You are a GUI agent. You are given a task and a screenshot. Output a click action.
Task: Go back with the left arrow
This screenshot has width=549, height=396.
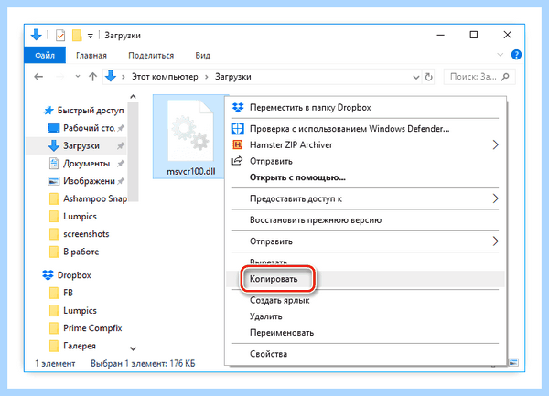pos(38,77)
